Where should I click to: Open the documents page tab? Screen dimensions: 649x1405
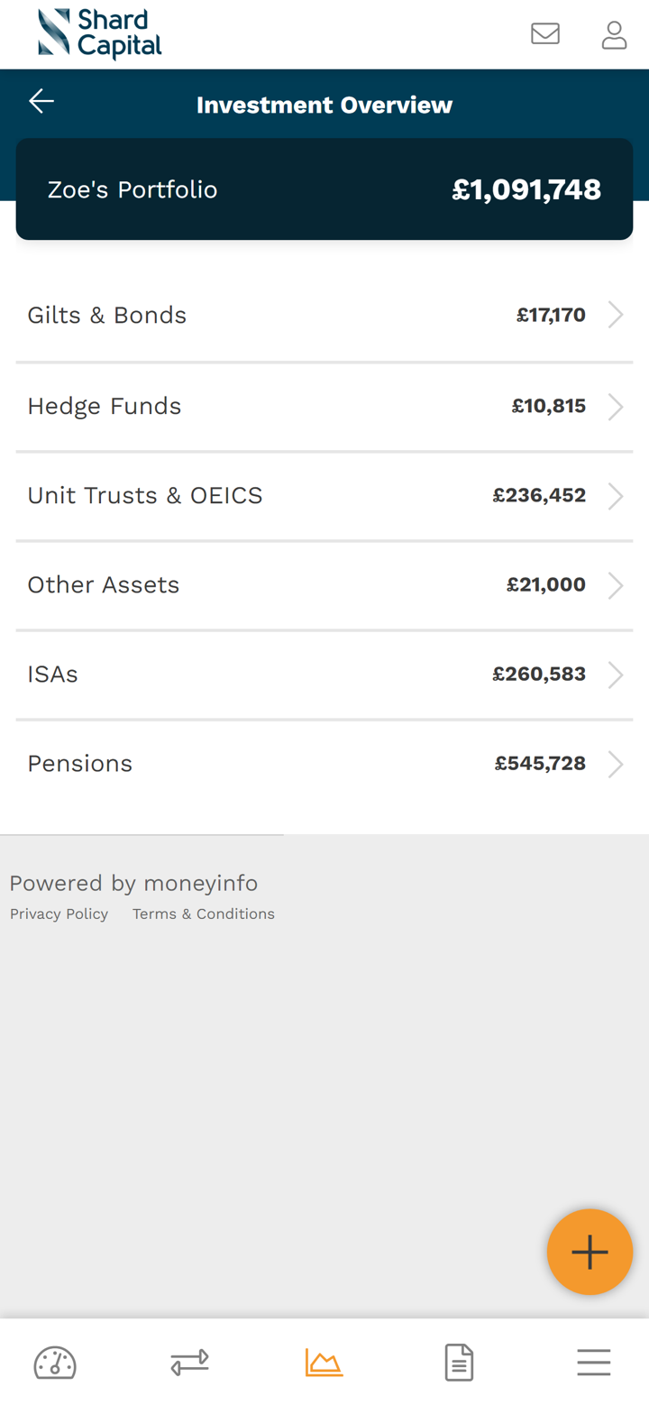click(459, 1363)
